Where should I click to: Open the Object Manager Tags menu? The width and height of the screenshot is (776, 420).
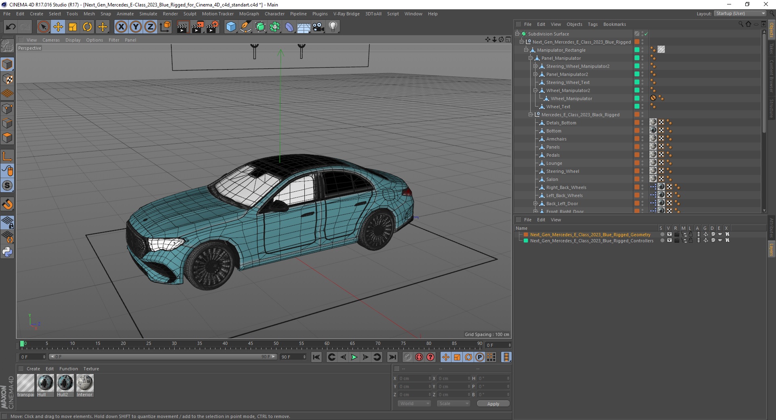pyautogui.click(x=593, y=24)
